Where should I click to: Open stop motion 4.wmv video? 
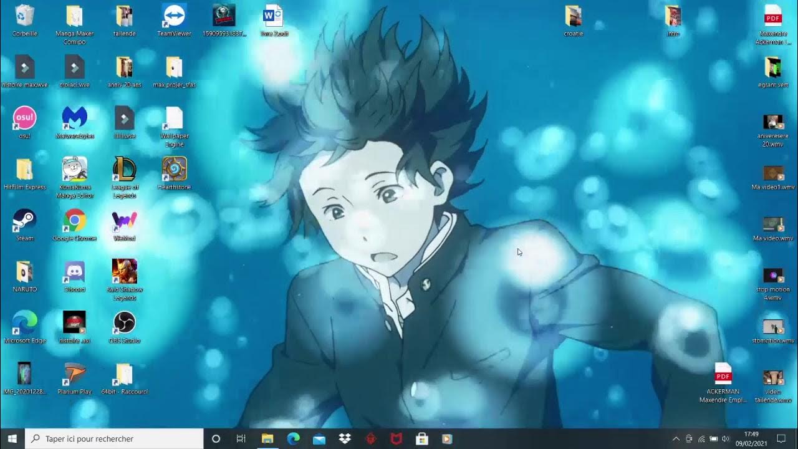773,284
